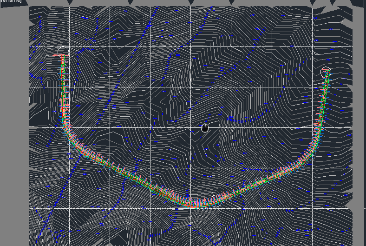The height and width of the screenshot is (246, 366).
Task: Click the triangular notch at top edge center
Action: click(x=191, y=2)
